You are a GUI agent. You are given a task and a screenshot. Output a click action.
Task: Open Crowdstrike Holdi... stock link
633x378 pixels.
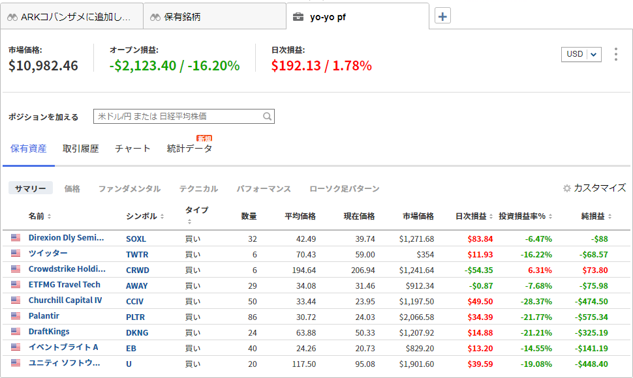click(67, 269)
